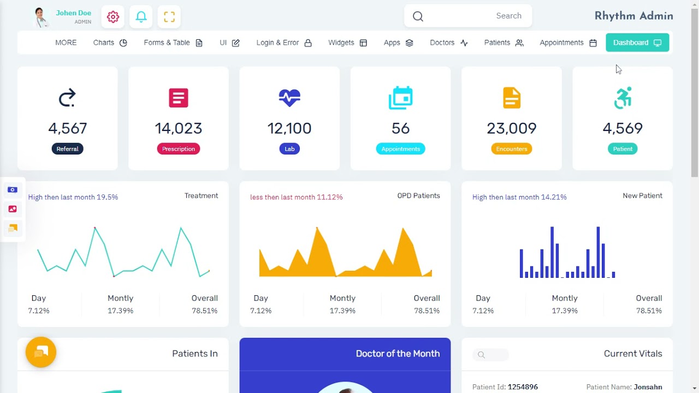Open the Forms & Table menu
699x393 pixels.
coord(173,43)
